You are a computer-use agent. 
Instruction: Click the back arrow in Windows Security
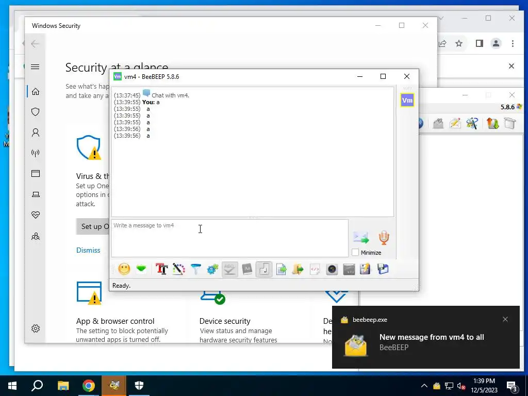coord(35,44)
